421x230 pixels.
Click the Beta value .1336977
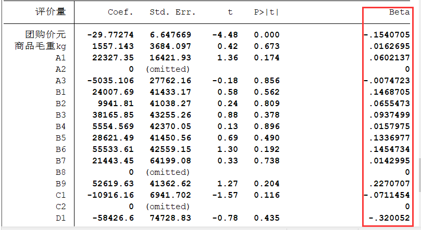(390, 138)
